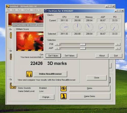The height and width of the screenshot is (113, 127).
Task: Select the Current CPU clock field 3911.93
Action: (64, 20)
